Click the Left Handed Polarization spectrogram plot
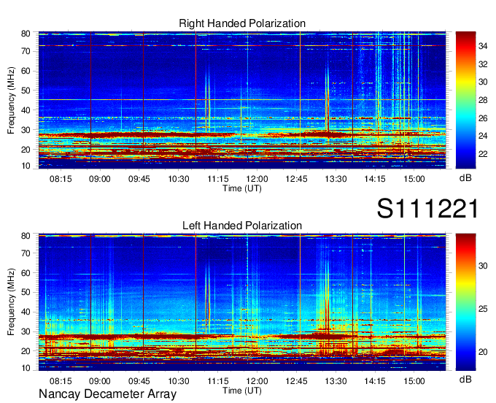The width and height of the screenshot is (496, 403). point(242,302)
